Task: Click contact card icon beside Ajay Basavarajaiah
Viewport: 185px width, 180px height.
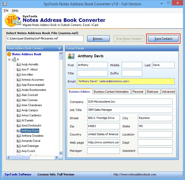Action: point(18,85)
